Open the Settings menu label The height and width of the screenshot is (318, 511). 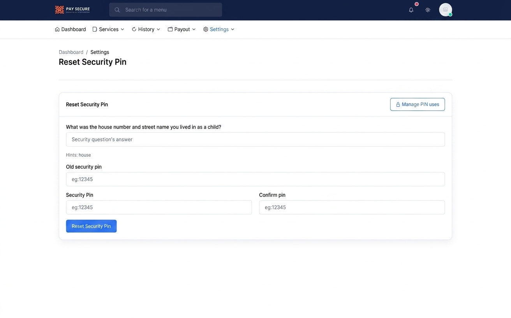point(219,29)
